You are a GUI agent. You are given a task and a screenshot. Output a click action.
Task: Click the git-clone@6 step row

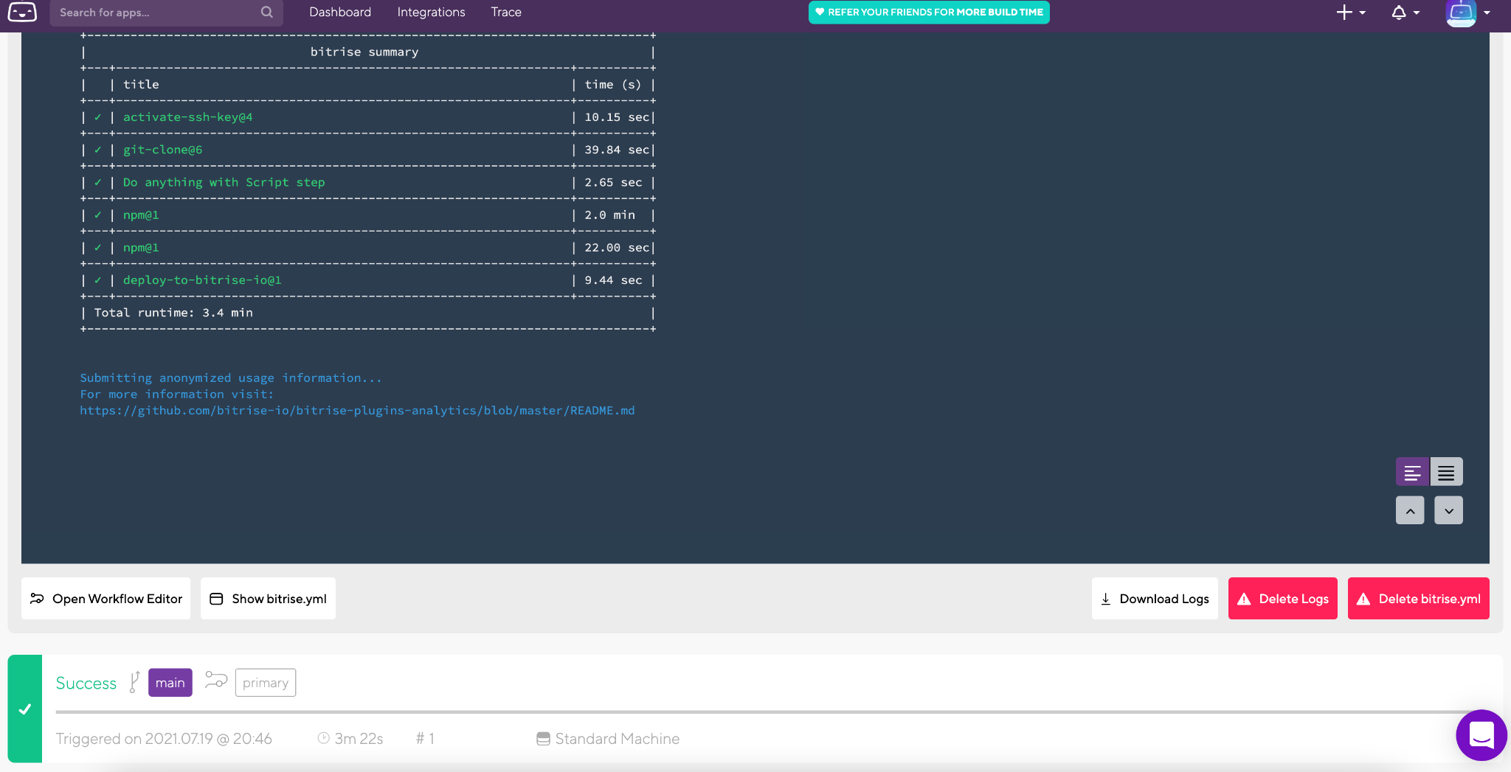click(368, 150)
